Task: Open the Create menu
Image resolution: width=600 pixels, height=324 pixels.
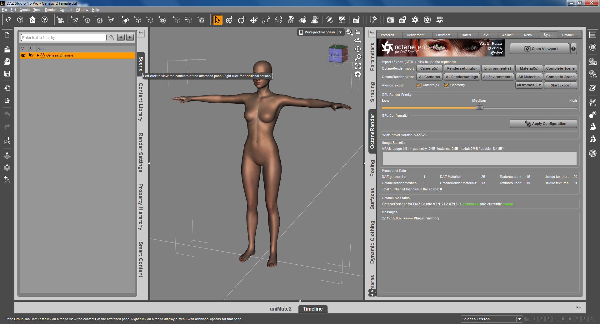Action: 25,10
